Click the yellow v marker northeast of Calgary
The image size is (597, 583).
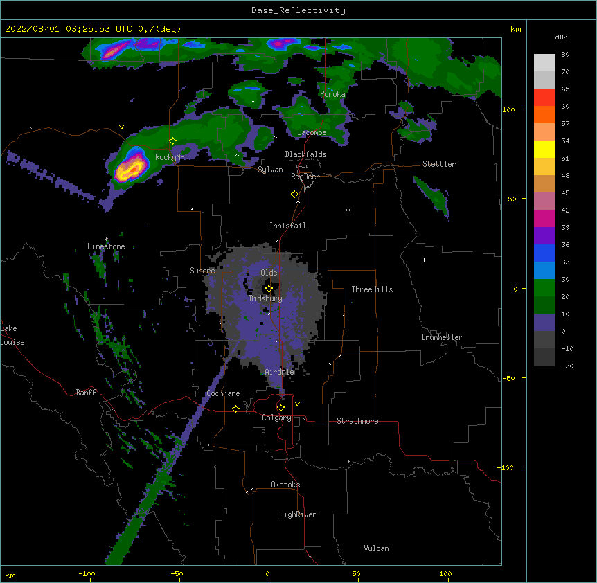(x=297, y=404)
